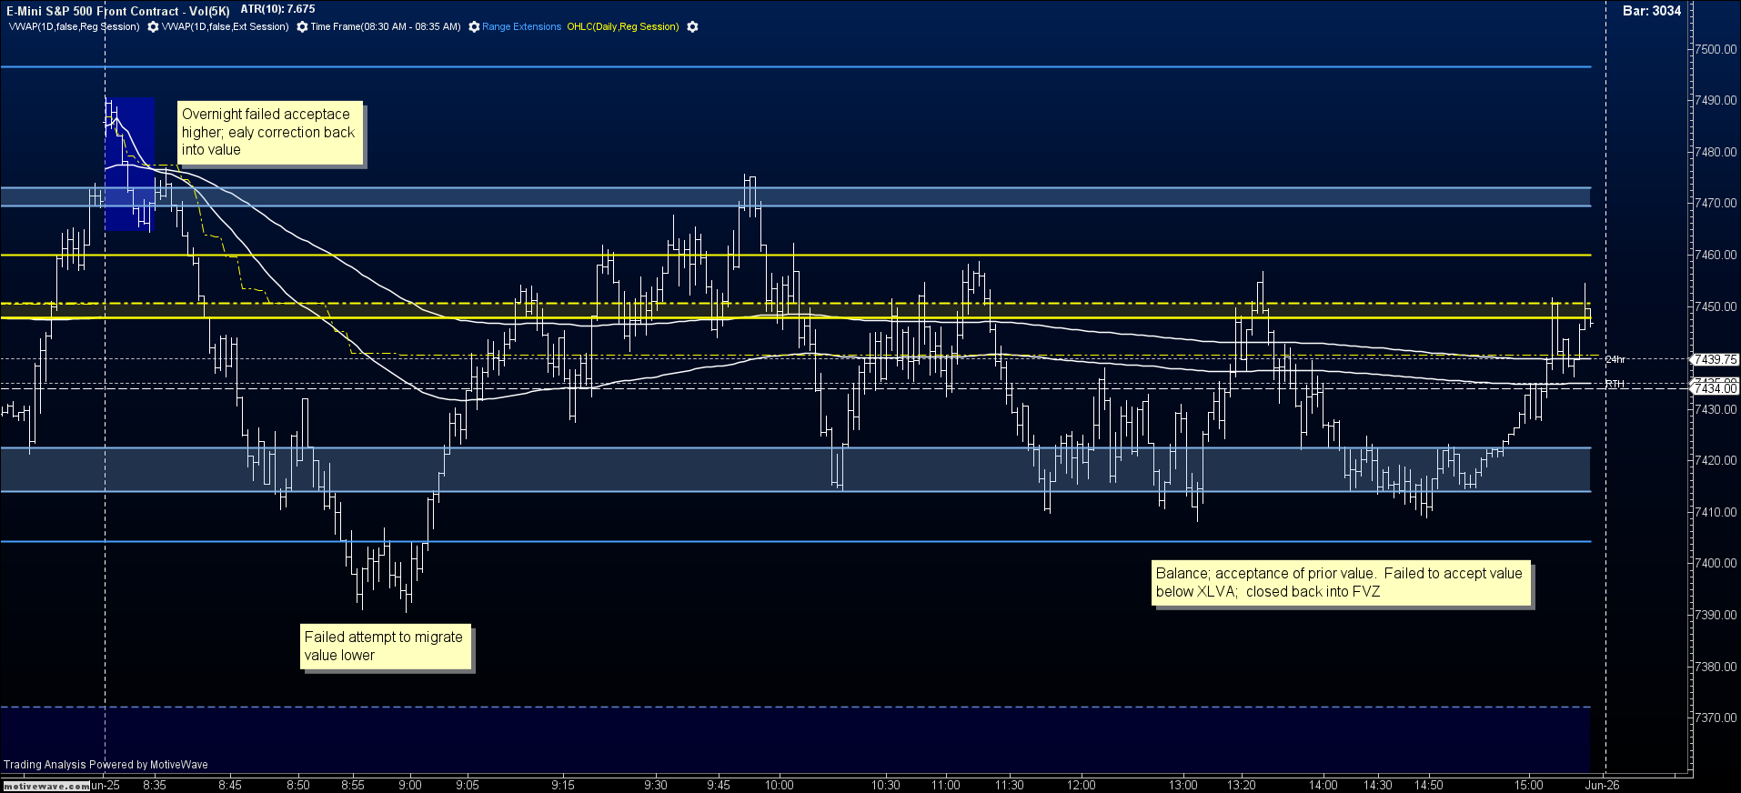This screenshot has width=1741, height=793.
Task: Click the 8:50 time axis label
Action: pos(298,785)
